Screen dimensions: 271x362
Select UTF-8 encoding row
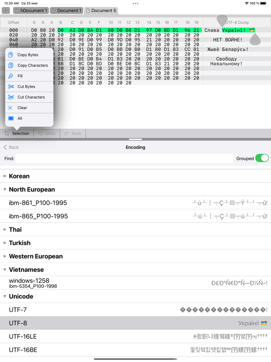tap(135, 323)
